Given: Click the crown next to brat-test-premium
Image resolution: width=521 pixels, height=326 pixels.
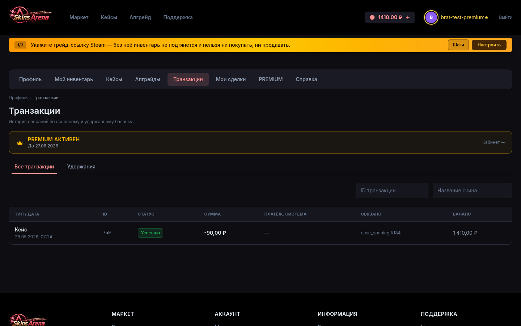Looking at the screenshot, I should (487, 17).
